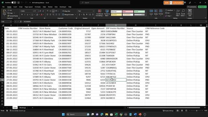208x117 pixels.
Task: Click the Paste icon in Clipboard group
Action: (x=4, y=11)
